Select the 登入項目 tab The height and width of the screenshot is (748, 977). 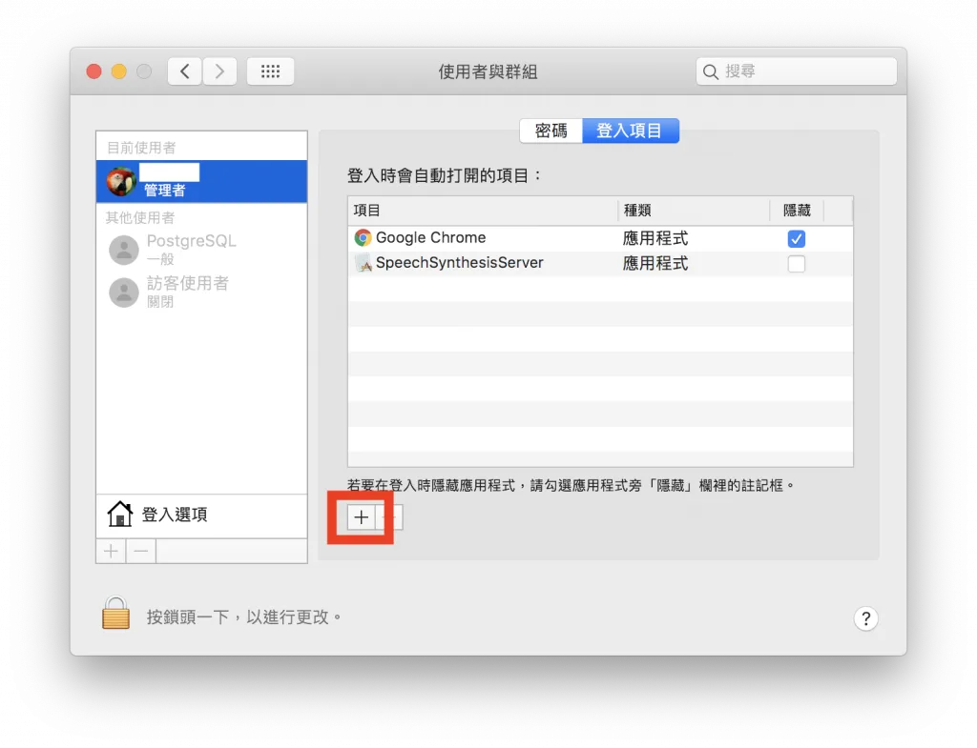point(630,131)
